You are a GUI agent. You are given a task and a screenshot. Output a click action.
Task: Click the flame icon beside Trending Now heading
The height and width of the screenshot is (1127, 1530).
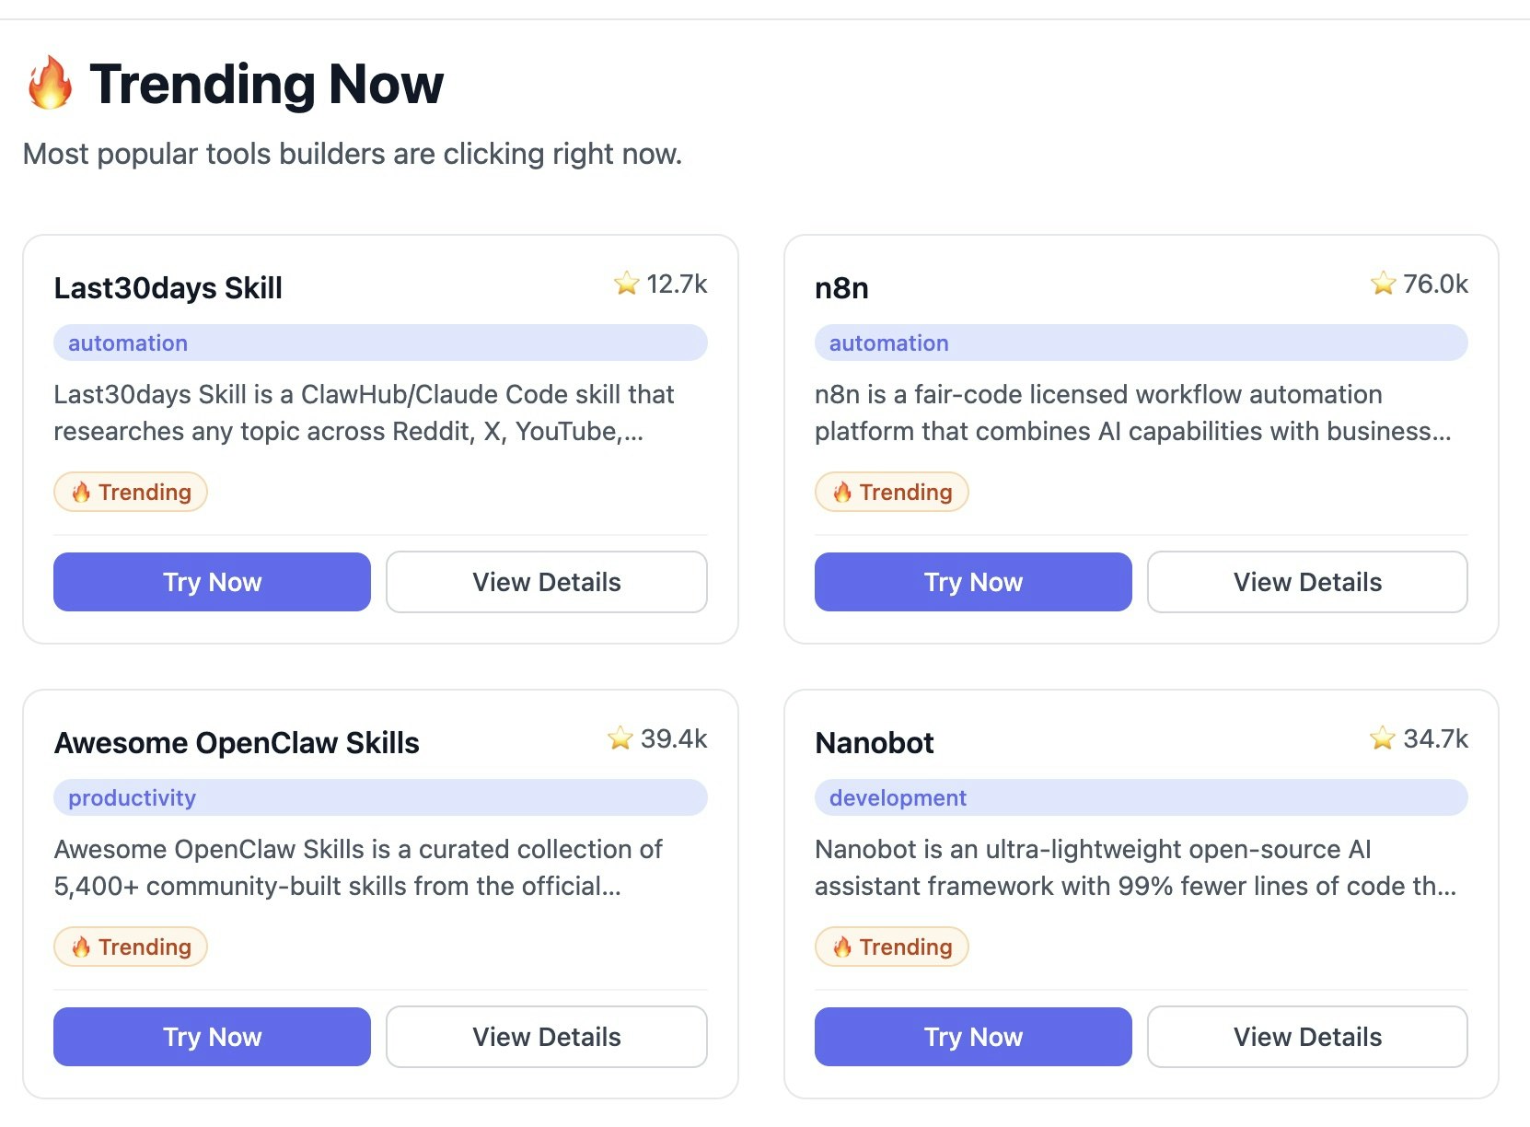click(x=50, y=83)
